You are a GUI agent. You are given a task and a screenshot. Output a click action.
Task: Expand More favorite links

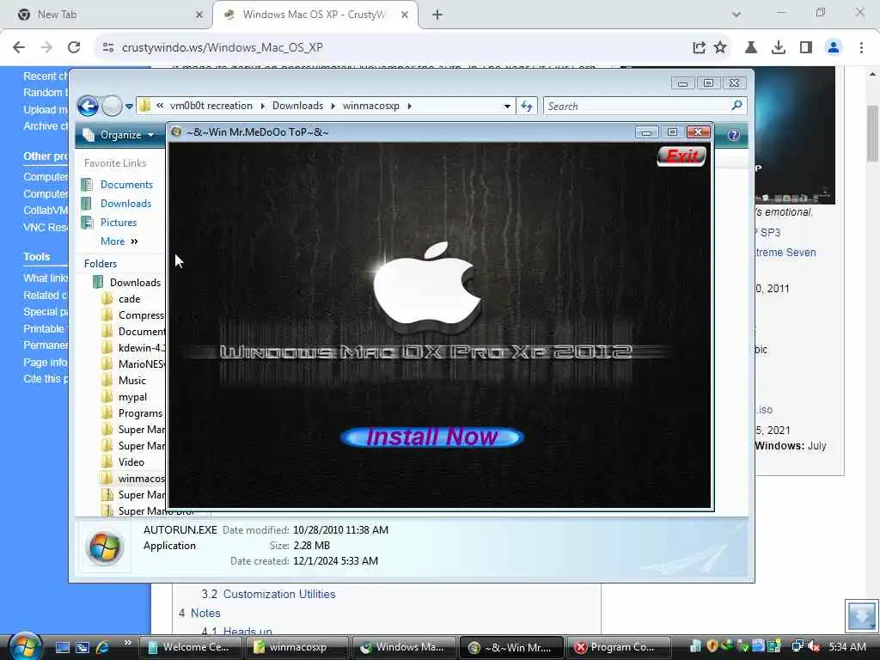click(119, 241)
